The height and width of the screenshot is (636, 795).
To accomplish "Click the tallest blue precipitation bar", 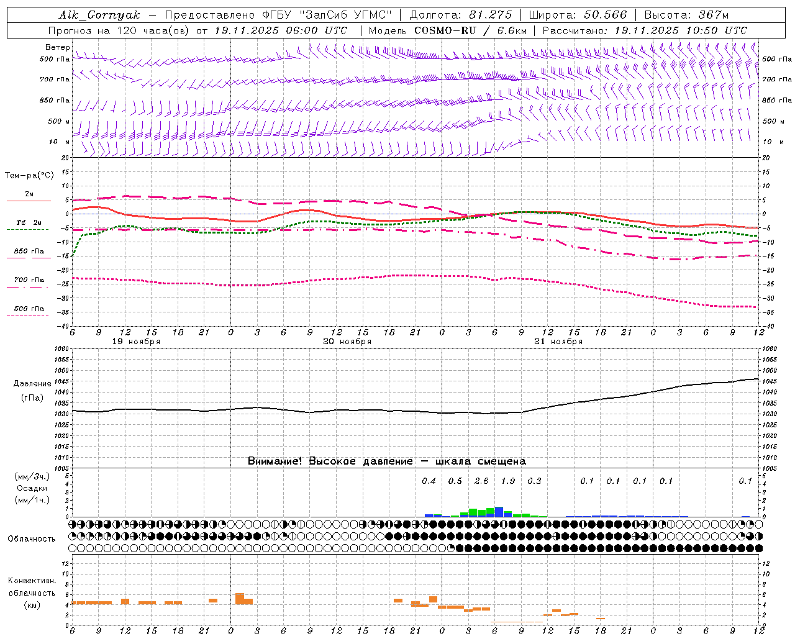I will (x=499, y=512).
